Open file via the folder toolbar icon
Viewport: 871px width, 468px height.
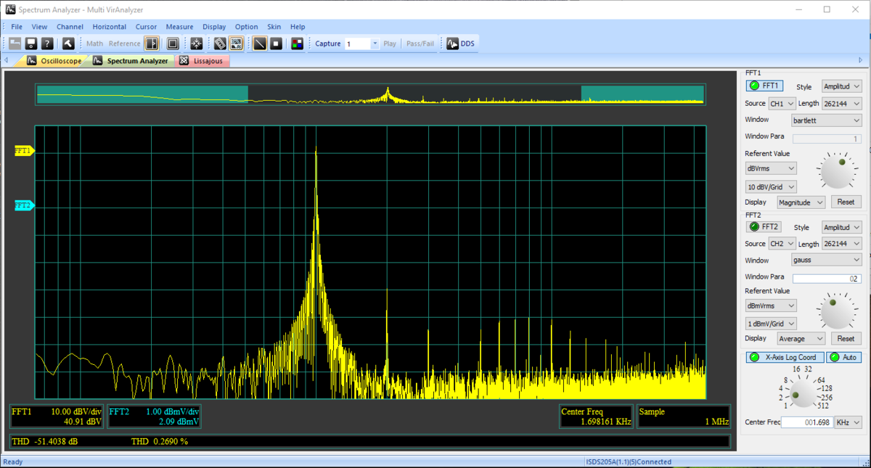(15, 44)
